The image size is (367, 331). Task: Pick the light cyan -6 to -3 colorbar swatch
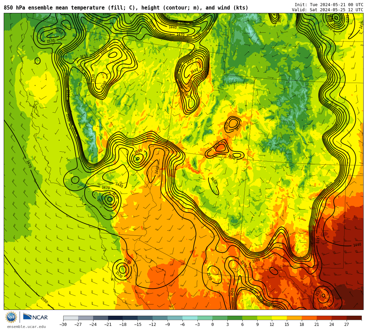(x=190, y=318)
